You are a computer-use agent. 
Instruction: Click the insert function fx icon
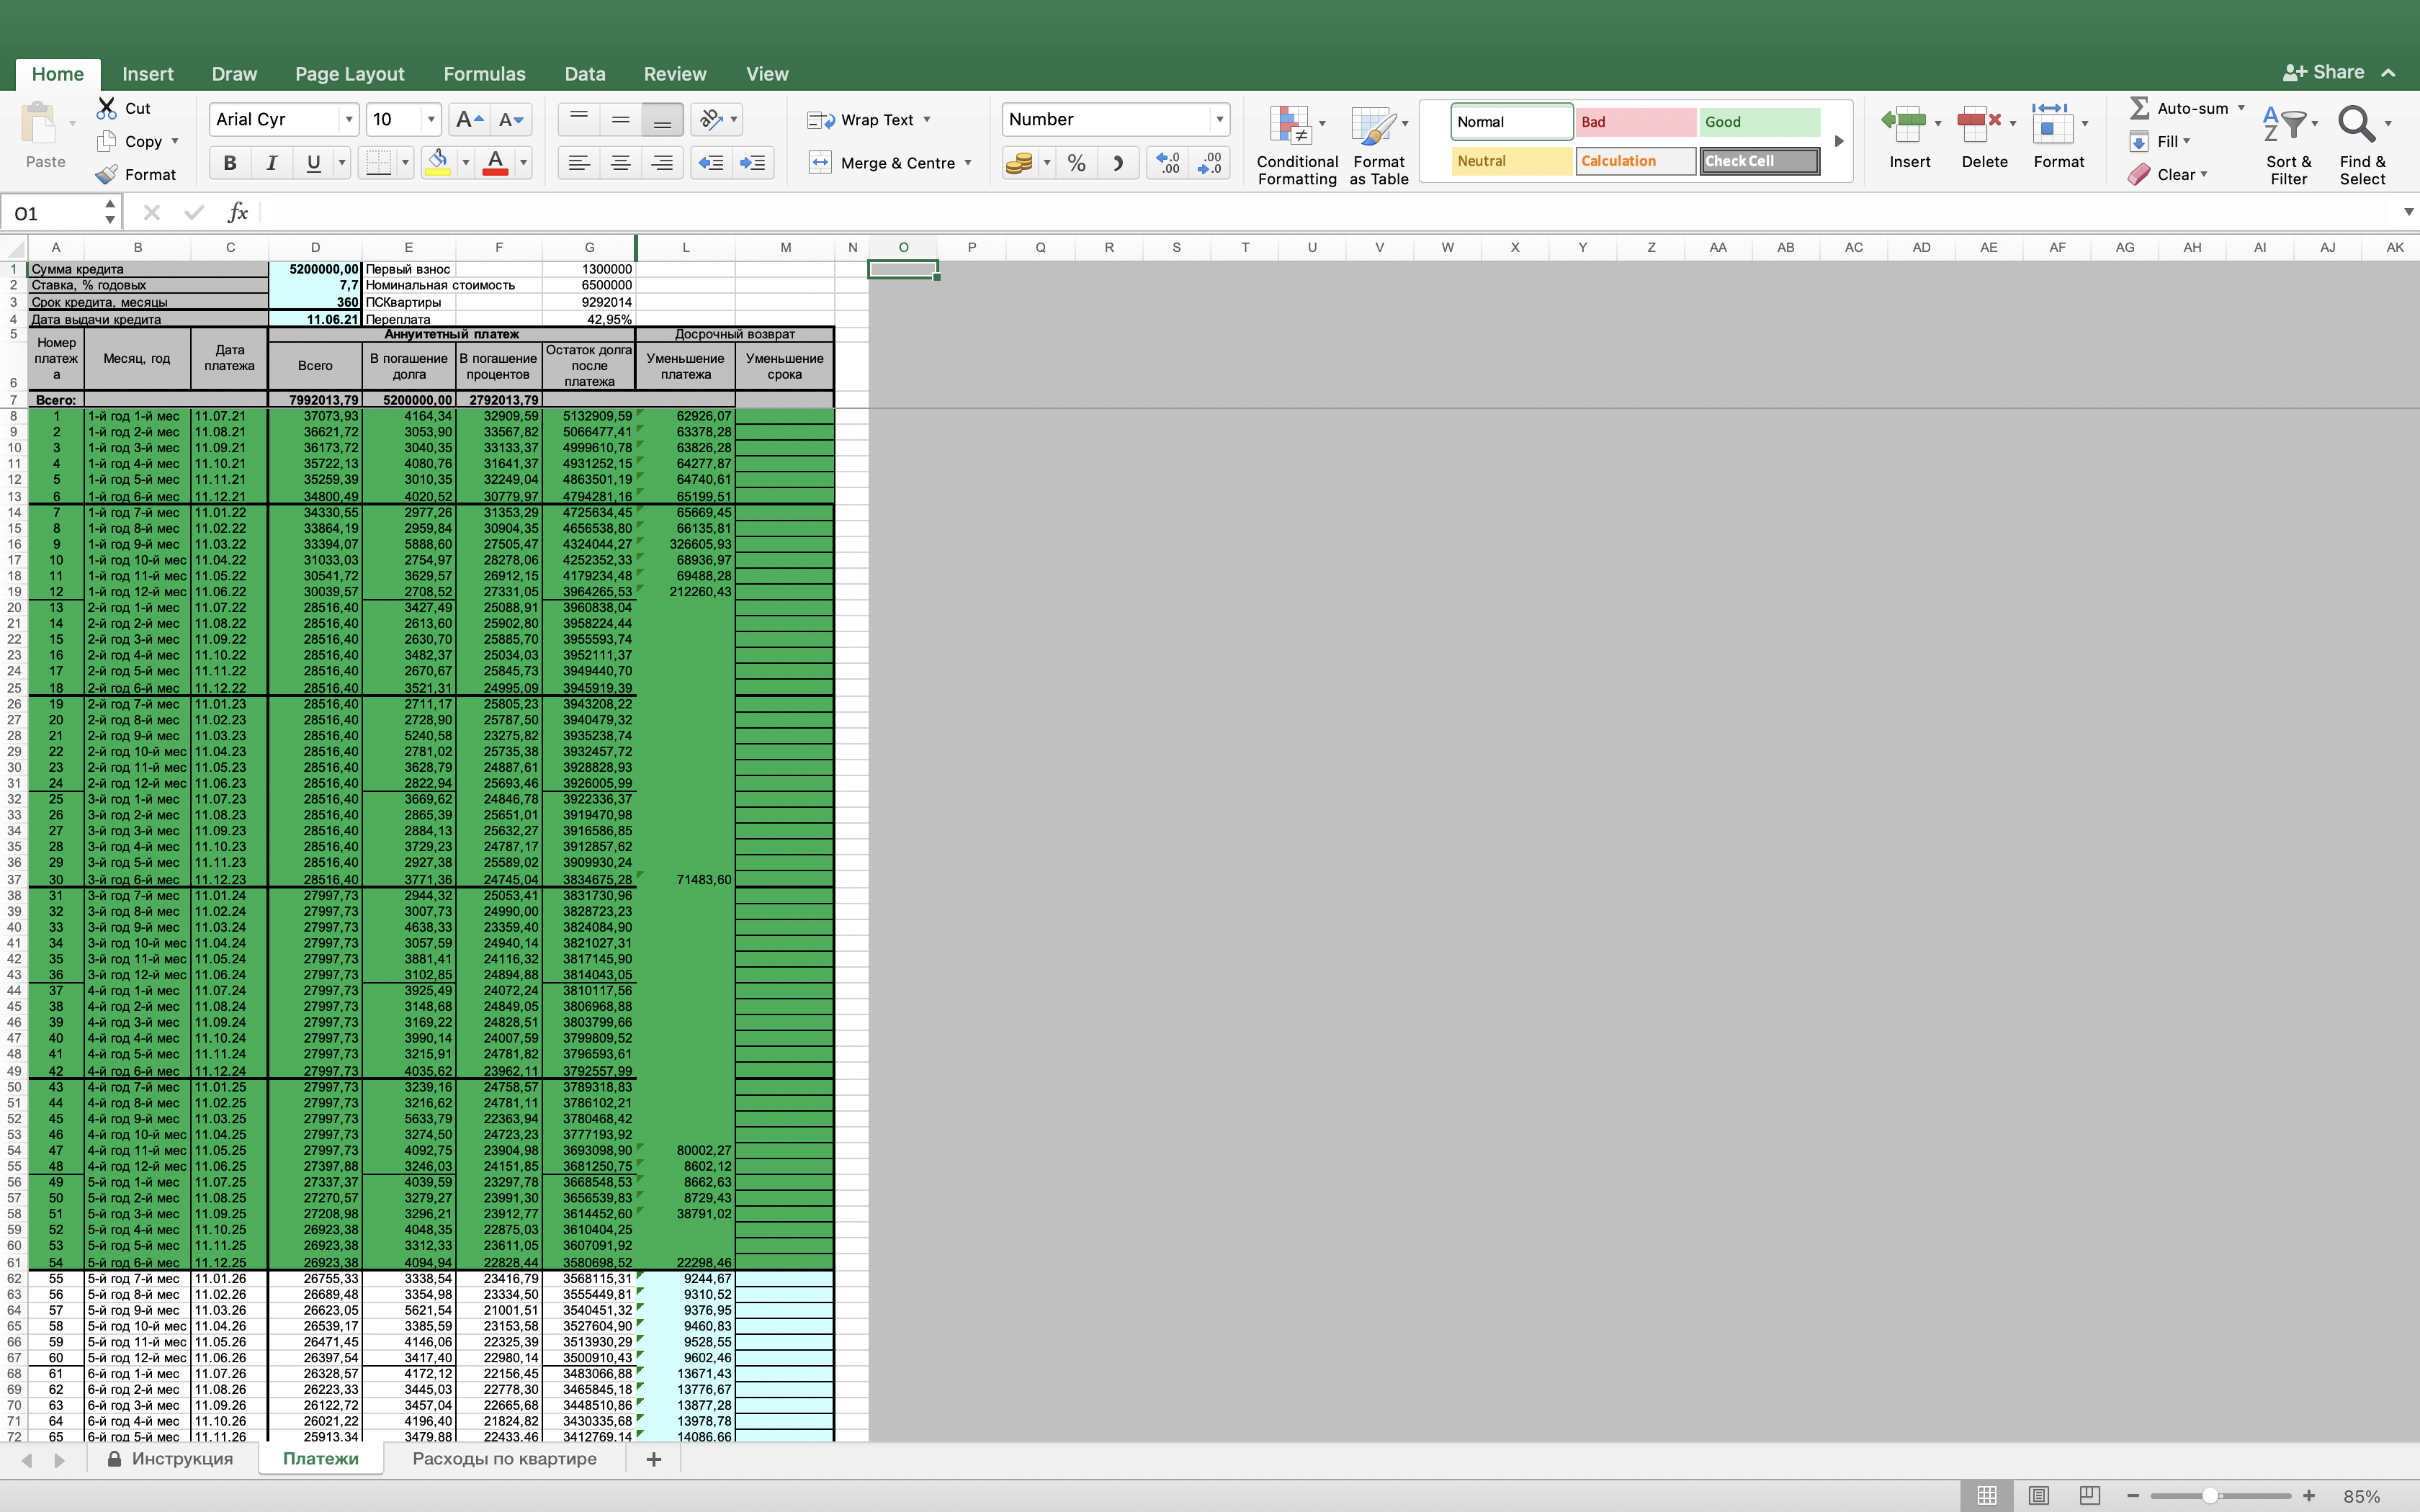tap(237, 213)
